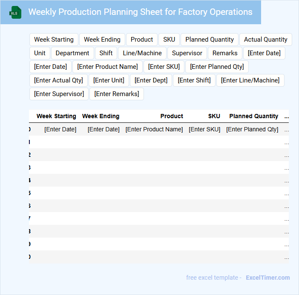The image size is (299, 295).
Task: Choose the Actual Quantity tag
Action: pyautogui.click(x=266, y=40)
